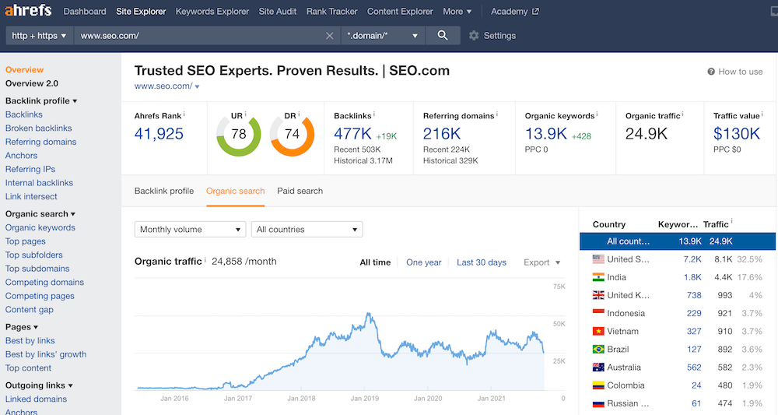Open the Monthly volume dropdown
The height and width of the screenshot is (415, 778).
tap(190, 230)
